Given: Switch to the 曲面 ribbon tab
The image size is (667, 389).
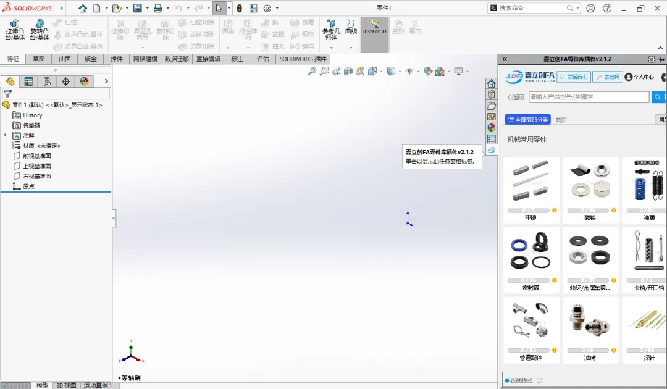Looking at the screenshot, I should (65, 59).
